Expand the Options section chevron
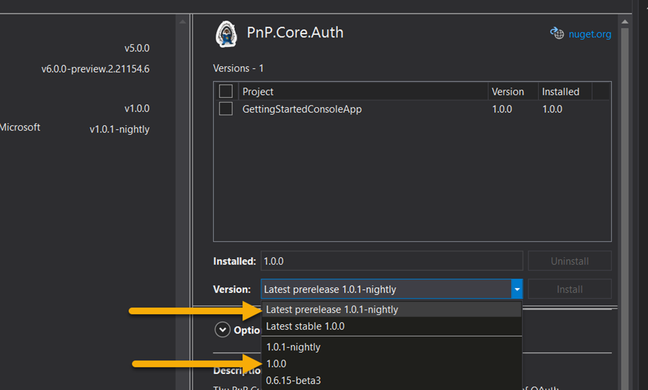Screen dimensions: 648x390 point(222,330)
